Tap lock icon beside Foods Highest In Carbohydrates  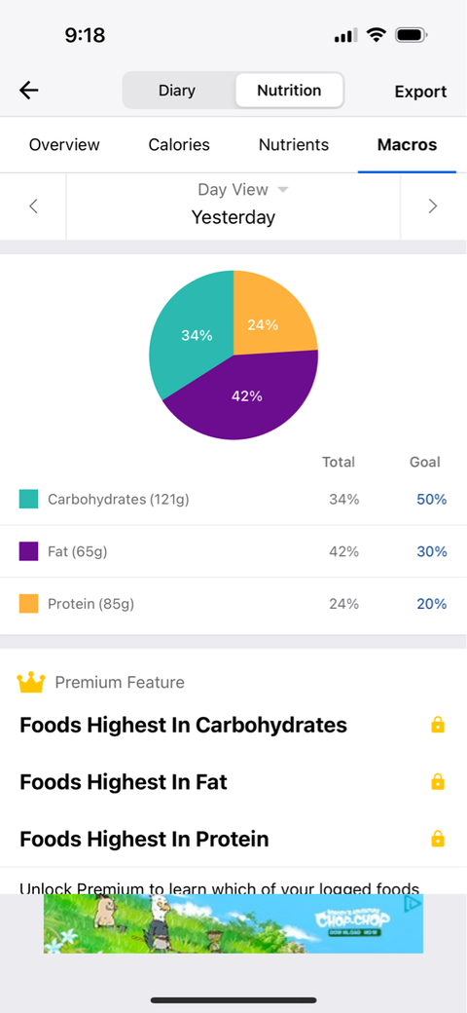pos(438,725)
